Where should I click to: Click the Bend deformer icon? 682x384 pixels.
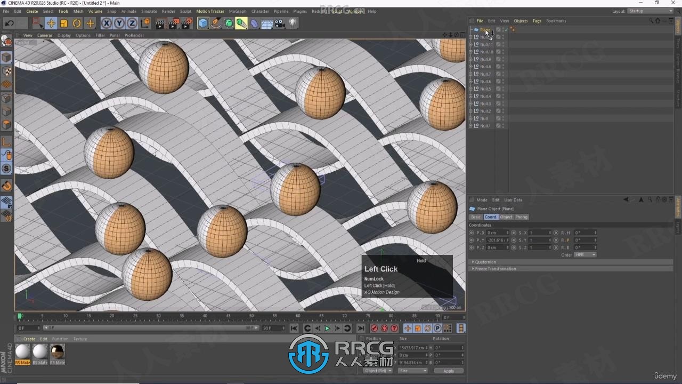click(254, 23)
